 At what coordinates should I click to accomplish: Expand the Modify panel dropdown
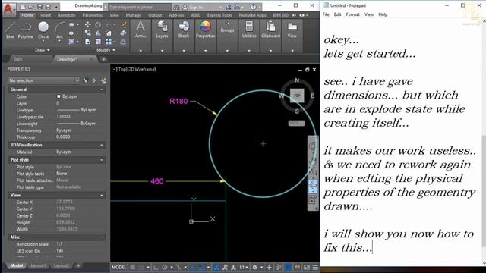pyautogui.click(x=106, y=50)
